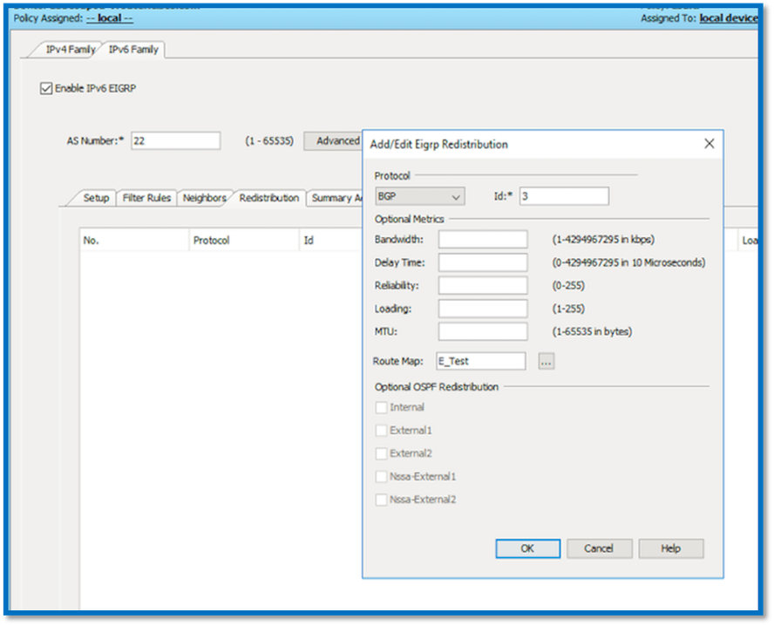Cancel the redistribution dialog

(x=599, y=548)
